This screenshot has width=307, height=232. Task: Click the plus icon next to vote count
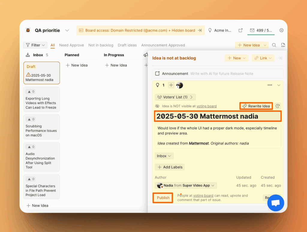[171, 85]
